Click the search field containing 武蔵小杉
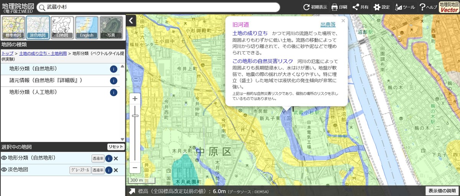The height and width of the screenshot is (196, 460). 159,7
